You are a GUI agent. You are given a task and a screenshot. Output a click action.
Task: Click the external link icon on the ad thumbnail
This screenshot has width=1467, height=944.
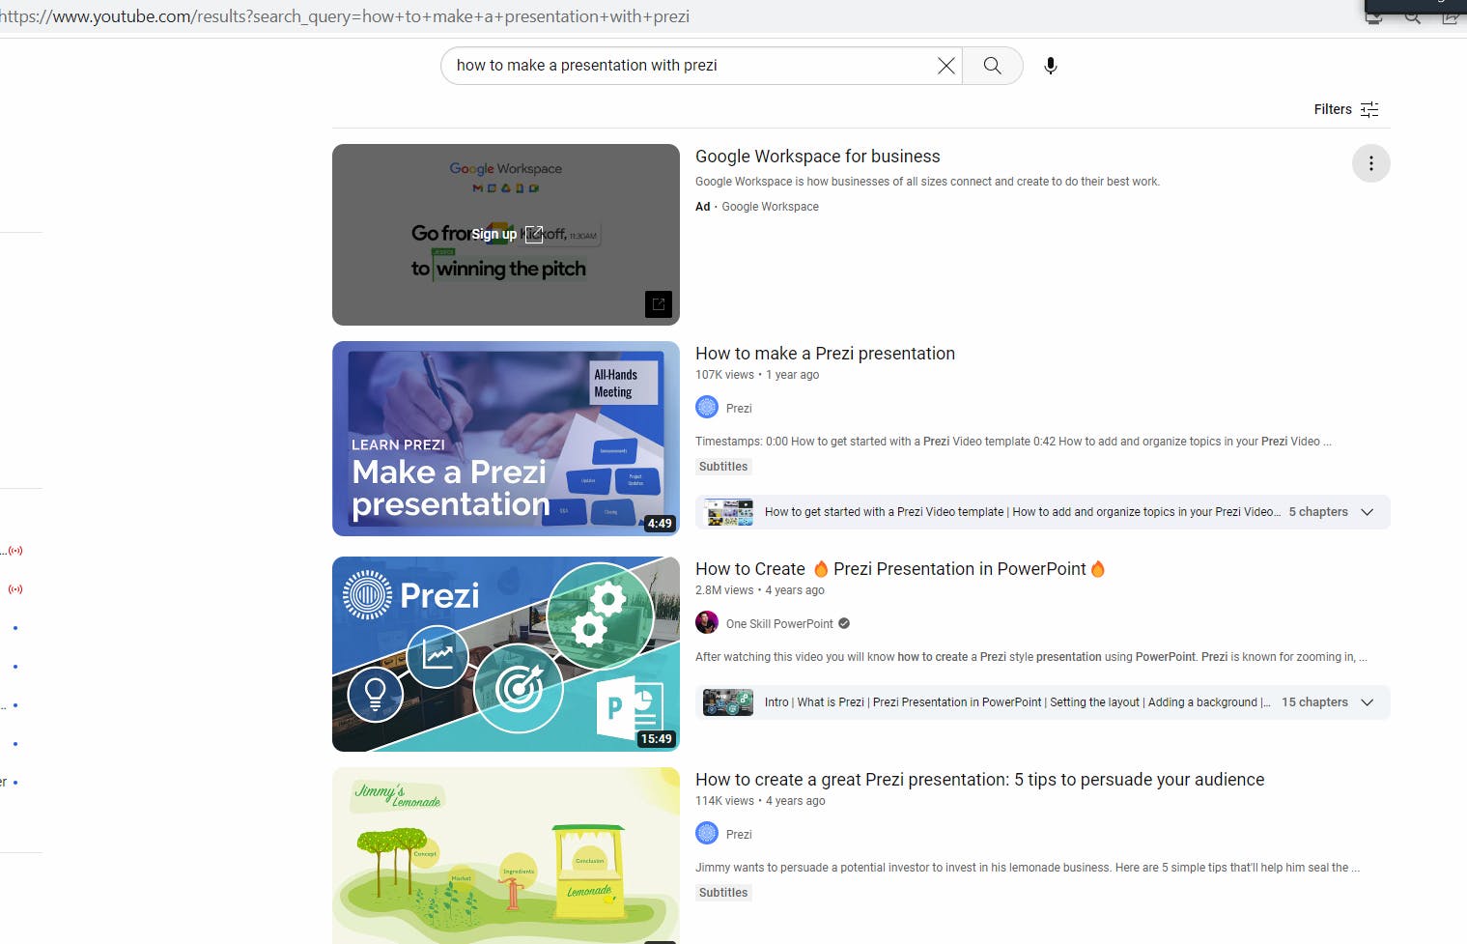tap(659, 304)
